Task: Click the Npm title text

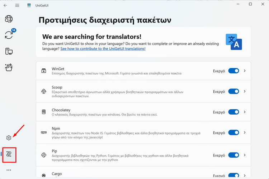Action: [56, 129]
